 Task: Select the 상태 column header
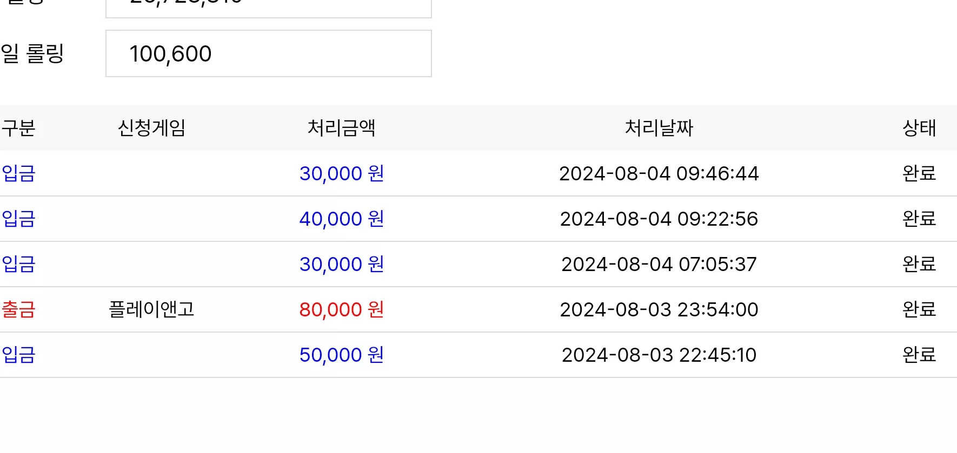(919, 128)
